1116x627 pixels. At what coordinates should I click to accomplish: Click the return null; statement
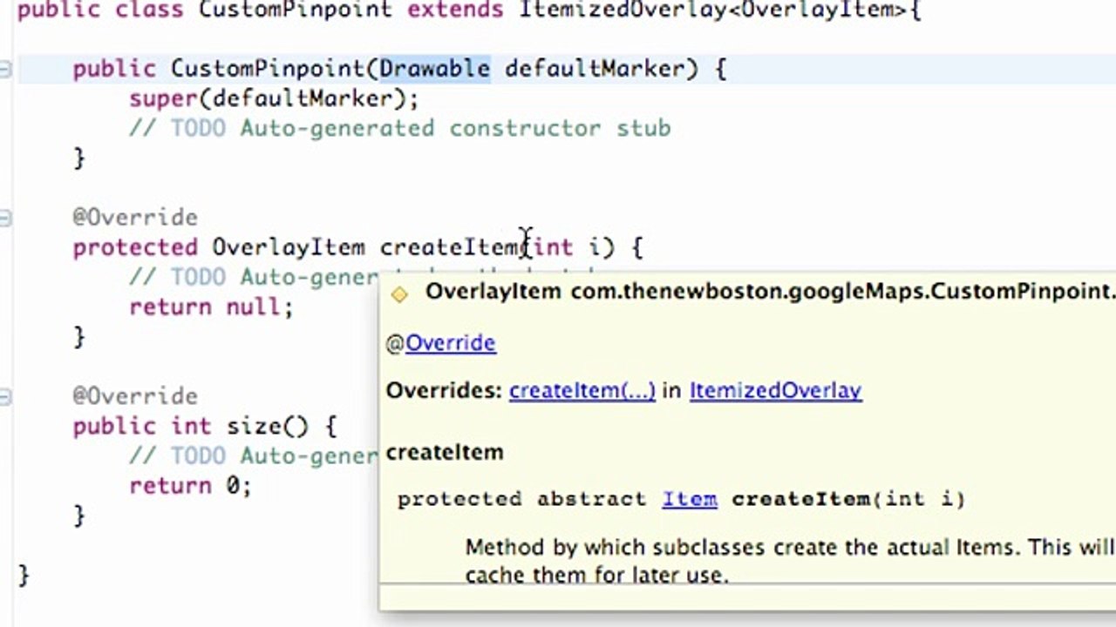pos(211,307)
